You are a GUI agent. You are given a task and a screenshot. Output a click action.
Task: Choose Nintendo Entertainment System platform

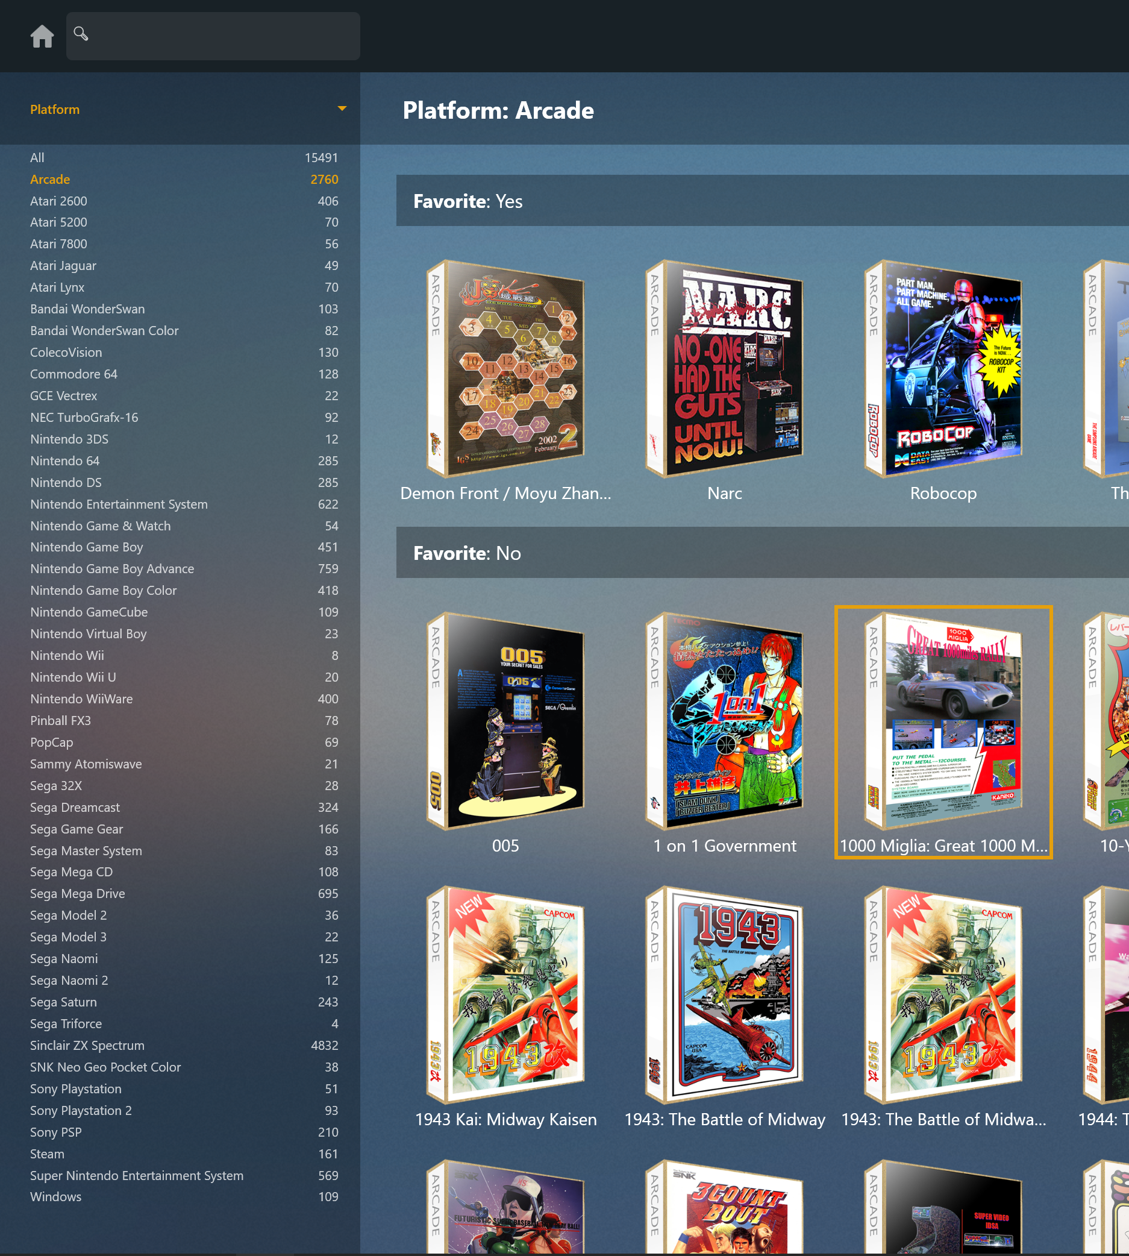click(x=184, y=504)
